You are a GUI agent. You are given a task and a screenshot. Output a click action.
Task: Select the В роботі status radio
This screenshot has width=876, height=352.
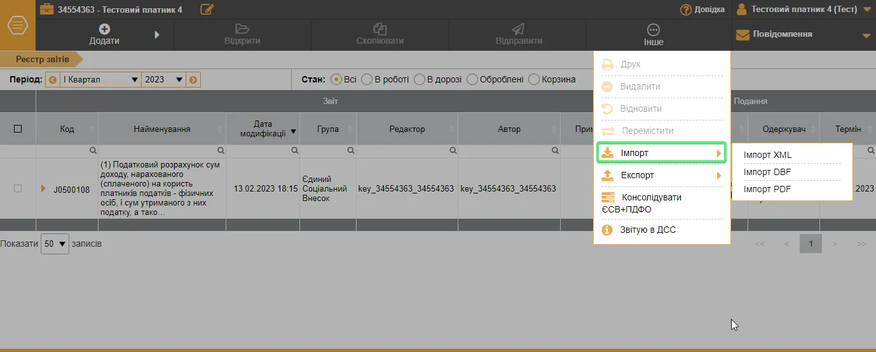pos(367,79)
